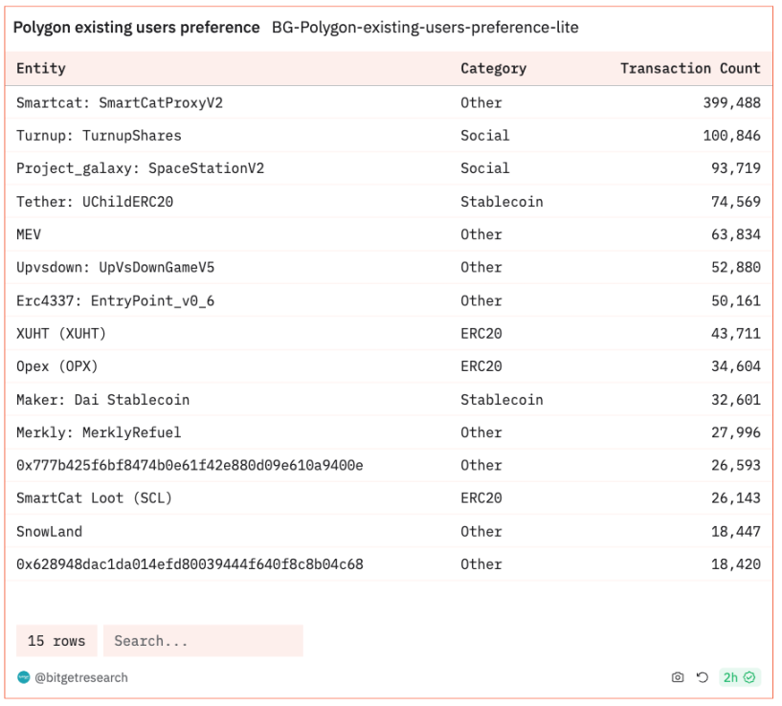
Task: Sort by the Category column header
Action: coord(493,69)
